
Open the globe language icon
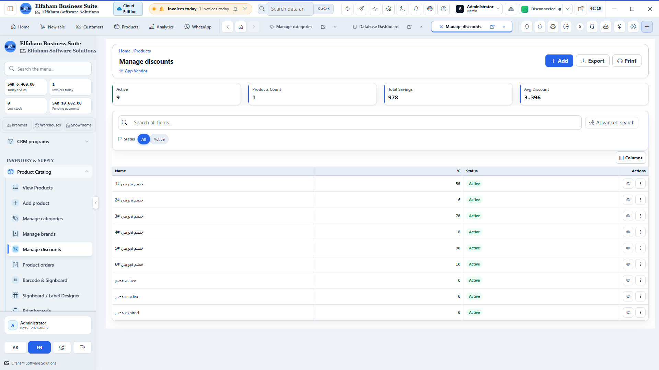(x=430, y=9)
